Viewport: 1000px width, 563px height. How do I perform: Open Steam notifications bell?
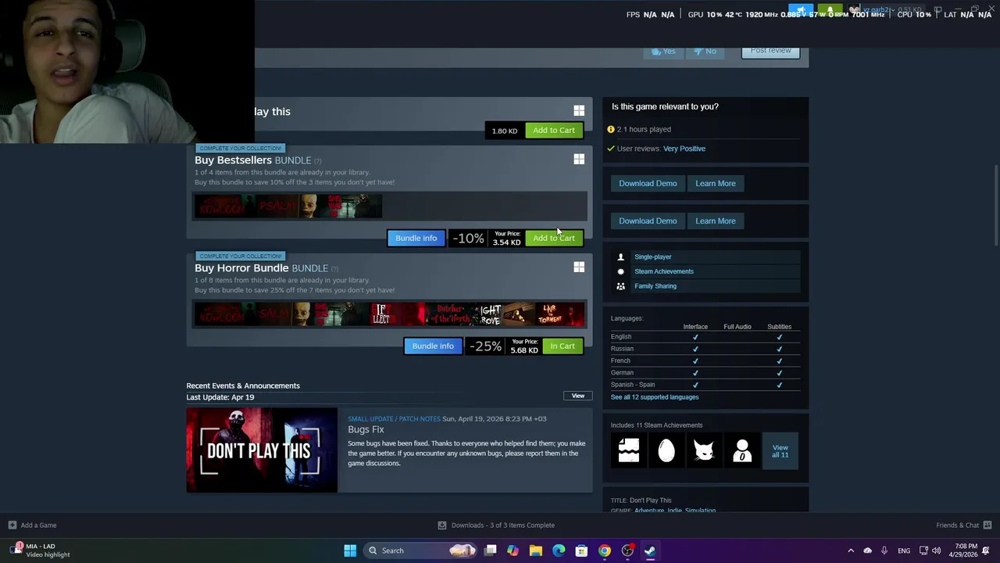(x=830, y=11)
